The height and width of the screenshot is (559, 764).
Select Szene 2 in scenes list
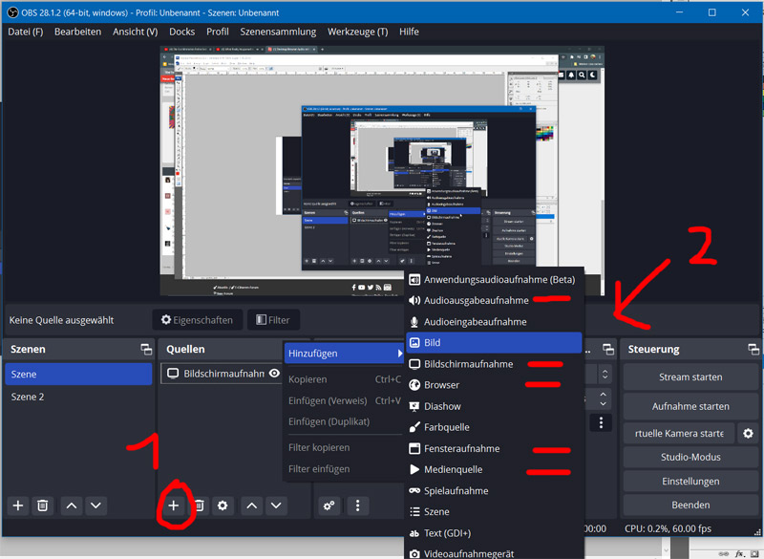click(78, 397)
